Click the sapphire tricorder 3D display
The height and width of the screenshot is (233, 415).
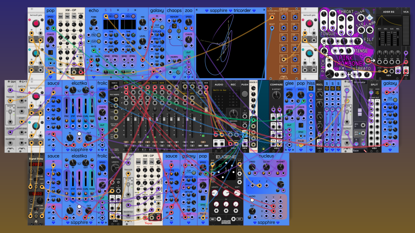pos(230,46)
